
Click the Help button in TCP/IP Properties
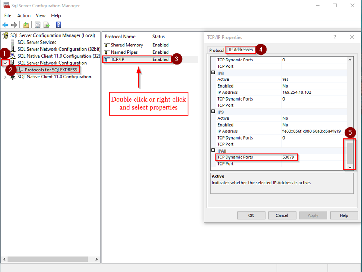pyautogui.click(x=344, y=215)
